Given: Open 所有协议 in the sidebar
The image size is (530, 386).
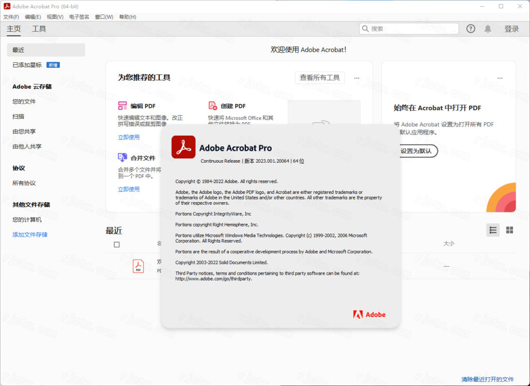Looking at the screenshot, I should (x=24, y=183).
